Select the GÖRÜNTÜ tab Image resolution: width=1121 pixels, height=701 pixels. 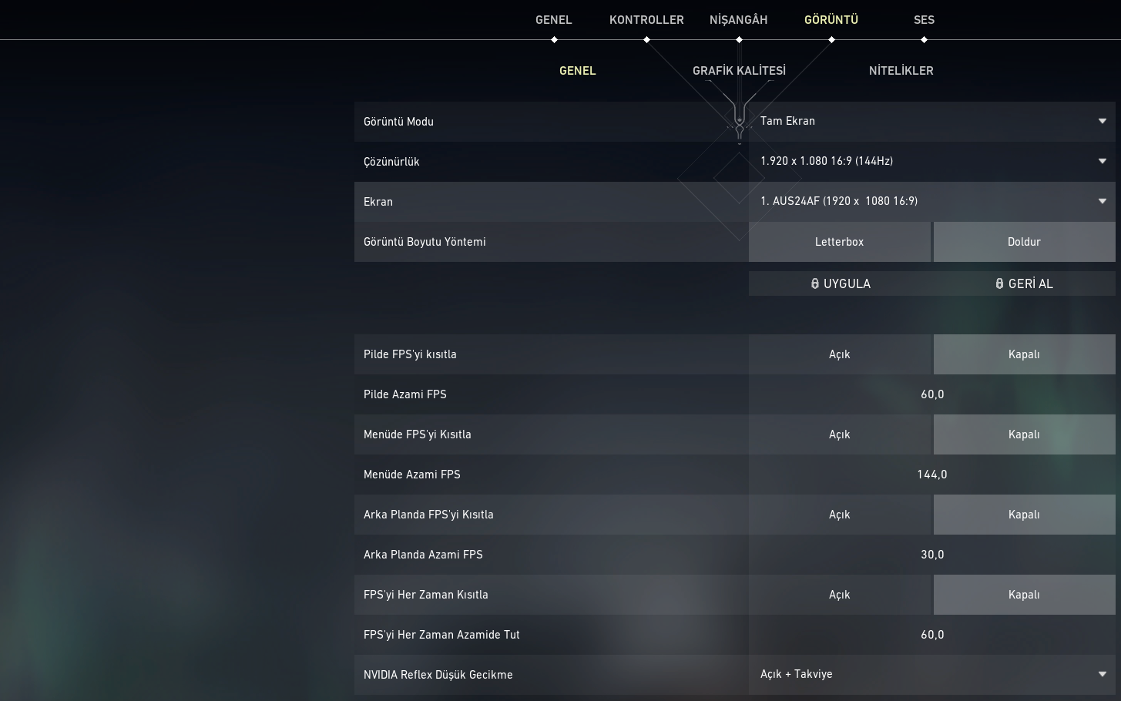(831, 20)
